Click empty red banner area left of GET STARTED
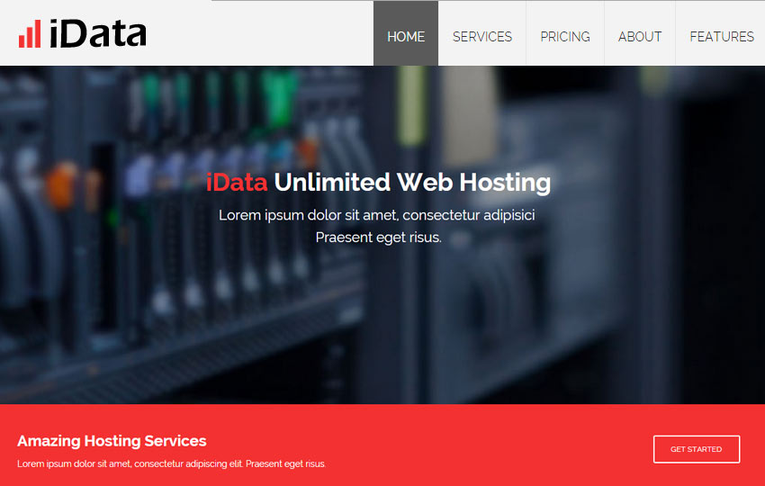Image resolution: width=765 pixels, height=486 pixels. (495, 448)
